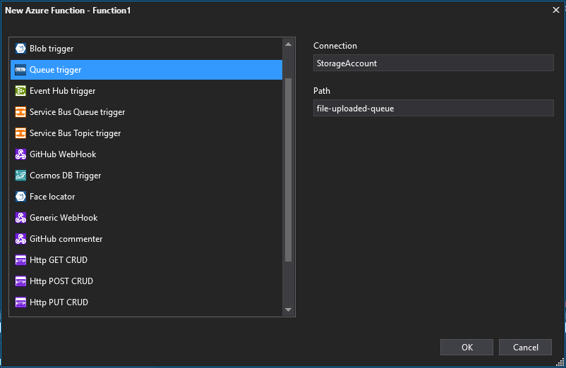Screen dimensions: 566x368
Task: Dismiss dialog with Cancel button
Action: point(525,347)
